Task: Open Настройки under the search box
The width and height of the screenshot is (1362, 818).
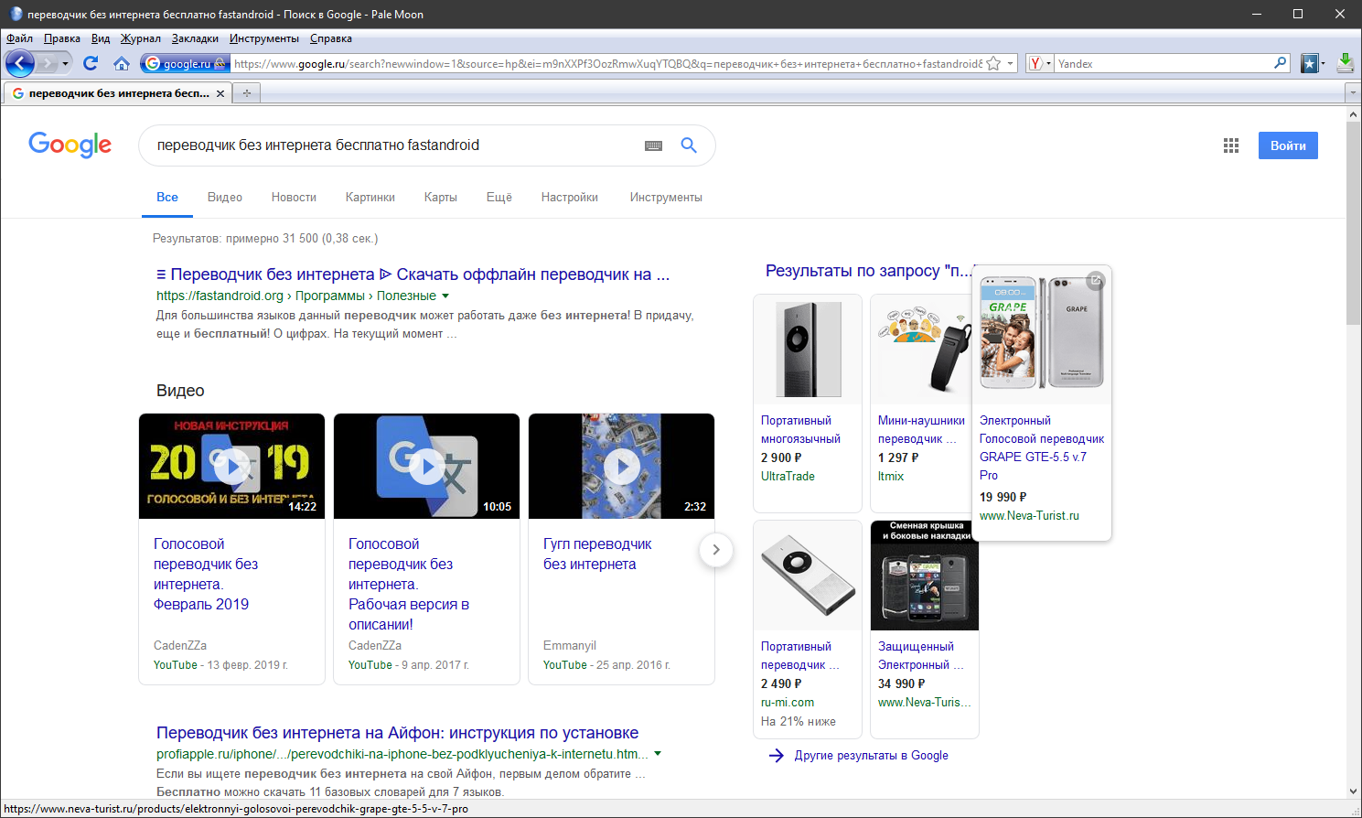Action: tap(570, 197)
